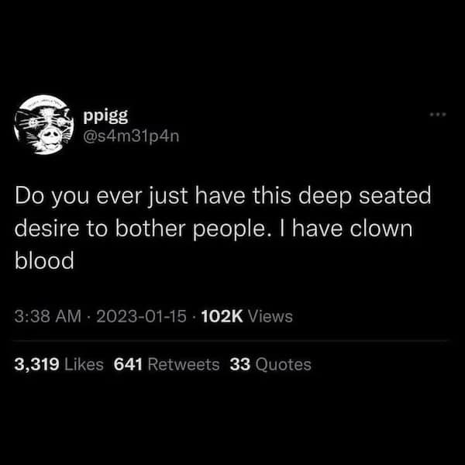Click the word "people." in the tweet
The image size is (465, 465).
(x=229, y=229)
